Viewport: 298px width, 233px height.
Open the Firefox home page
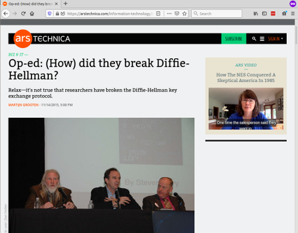point(32,14)
